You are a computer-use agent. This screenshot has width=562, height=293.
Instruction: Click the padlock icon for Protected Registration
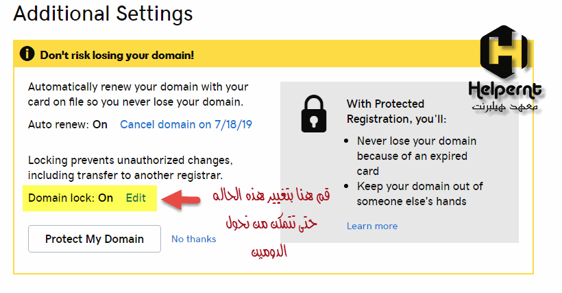pyautogui.click(x=314, y=114)
